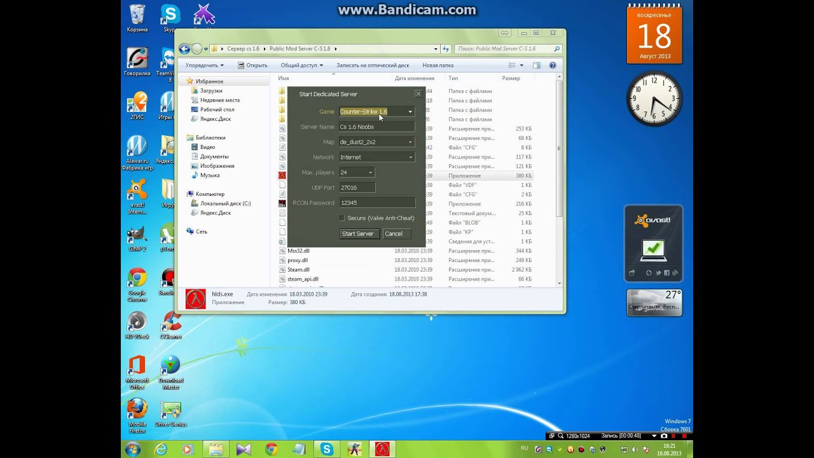Click Cancel in Start Dedicated Server dialog
The height and width of the screenshot is (458, 814).
[396, 233]
